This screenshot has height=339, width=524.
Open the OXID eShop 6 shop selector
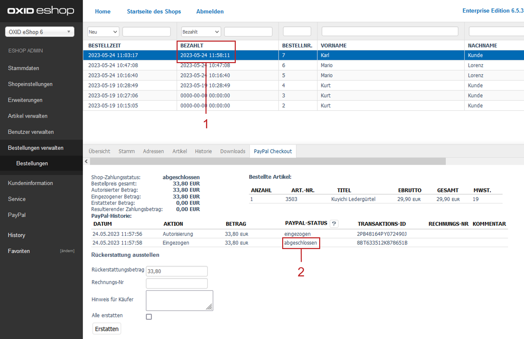(x=40, y=32)
